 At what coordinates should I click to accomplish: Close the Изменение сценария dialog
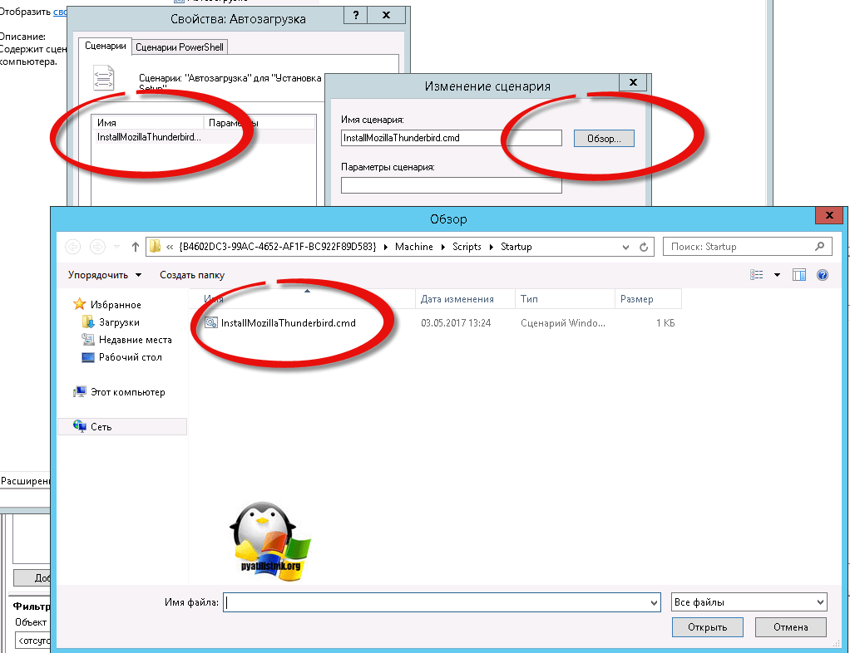(633, 82)
